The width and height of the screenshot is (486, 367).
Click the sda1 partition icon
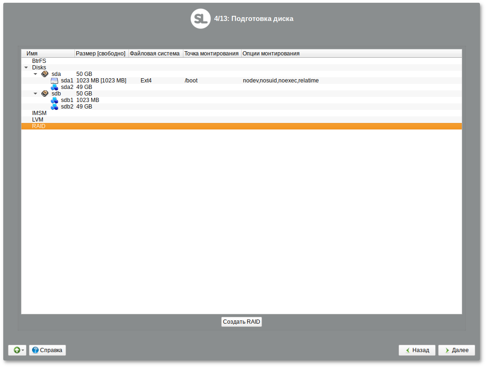point(54,81)
